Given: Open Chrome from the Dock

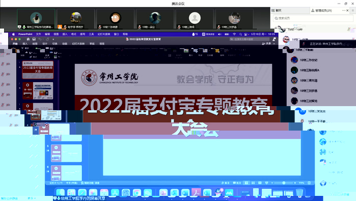Looking at the screenshot, I should tap(136, 193).
